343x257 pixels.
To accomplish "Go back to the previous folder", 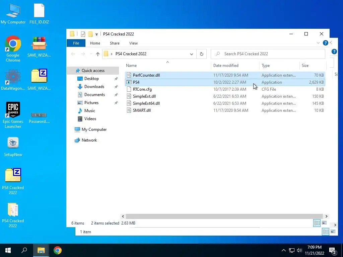I will (73, 54).
